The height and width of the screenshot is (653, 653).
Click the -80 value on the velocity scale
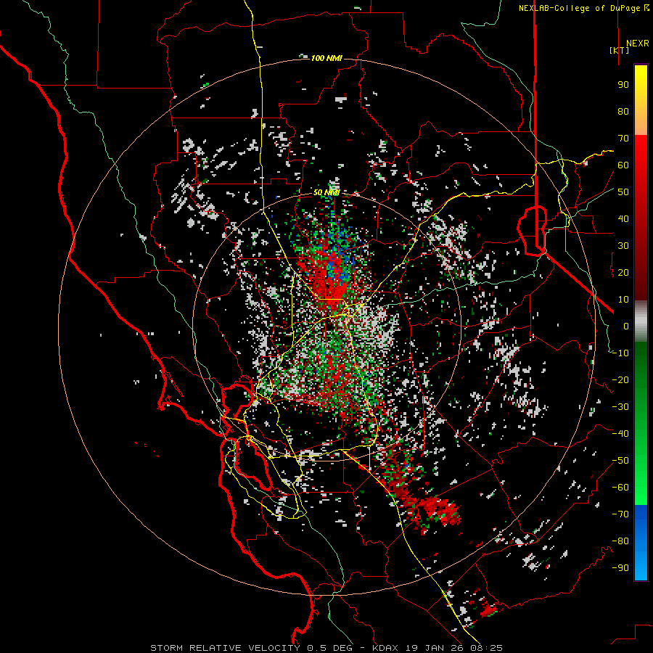click(x=620, y=541)
